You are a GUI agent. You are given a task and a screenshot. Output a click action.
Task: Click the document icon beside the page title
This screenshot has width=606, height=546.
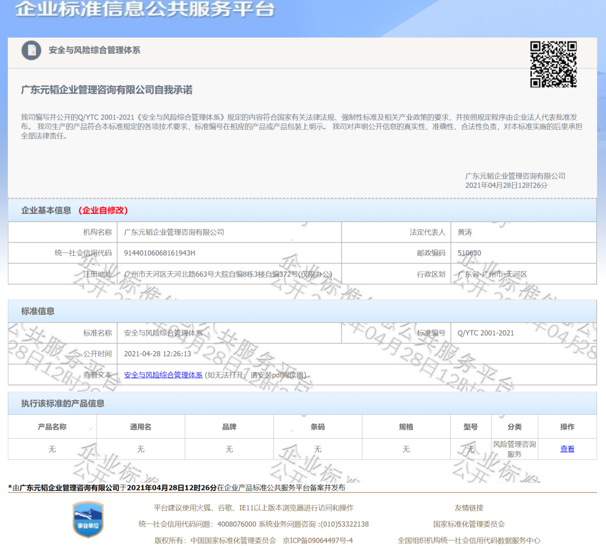(x=31, y=51)
